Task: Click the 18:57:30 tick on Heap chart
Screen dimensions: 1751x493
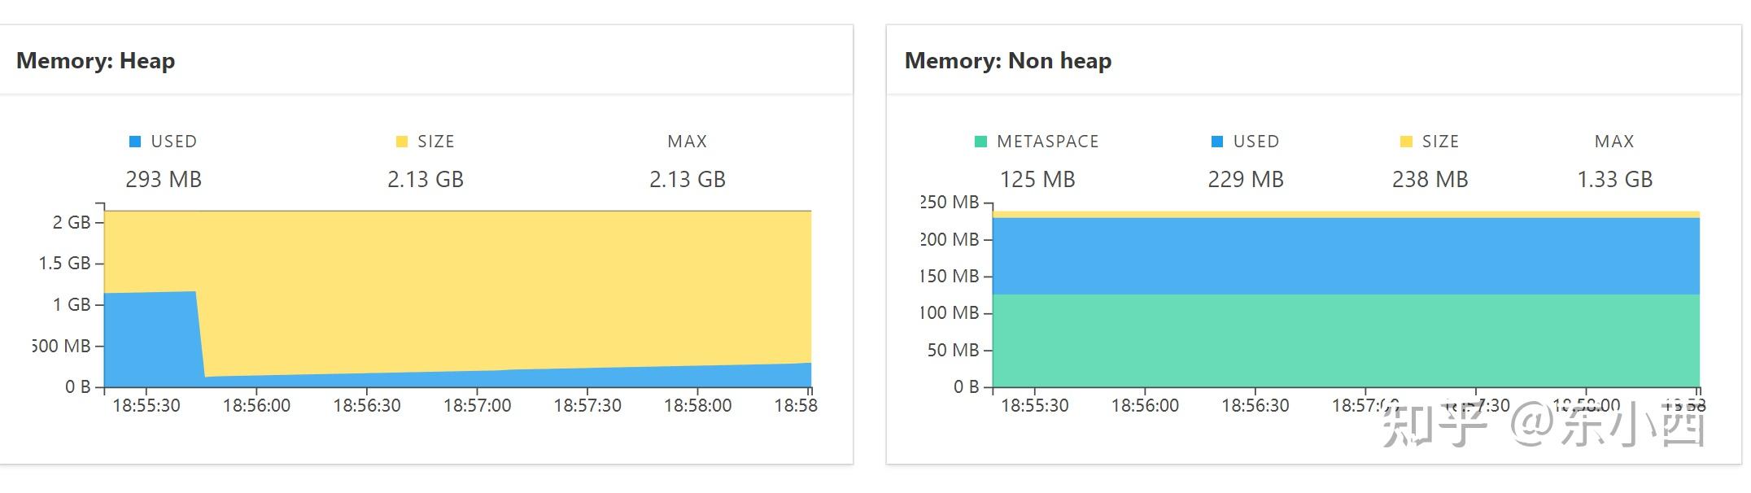Action: [587, 405]
